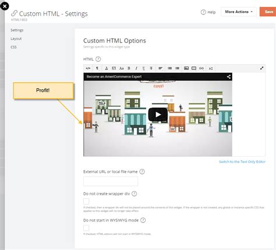Click the help icon next to HTML label
Viewport: 276px width, 250px height.
98,59
